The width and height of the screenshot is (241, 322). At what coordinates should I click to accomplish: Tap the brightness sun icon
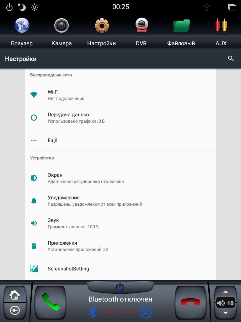point(35,8)
